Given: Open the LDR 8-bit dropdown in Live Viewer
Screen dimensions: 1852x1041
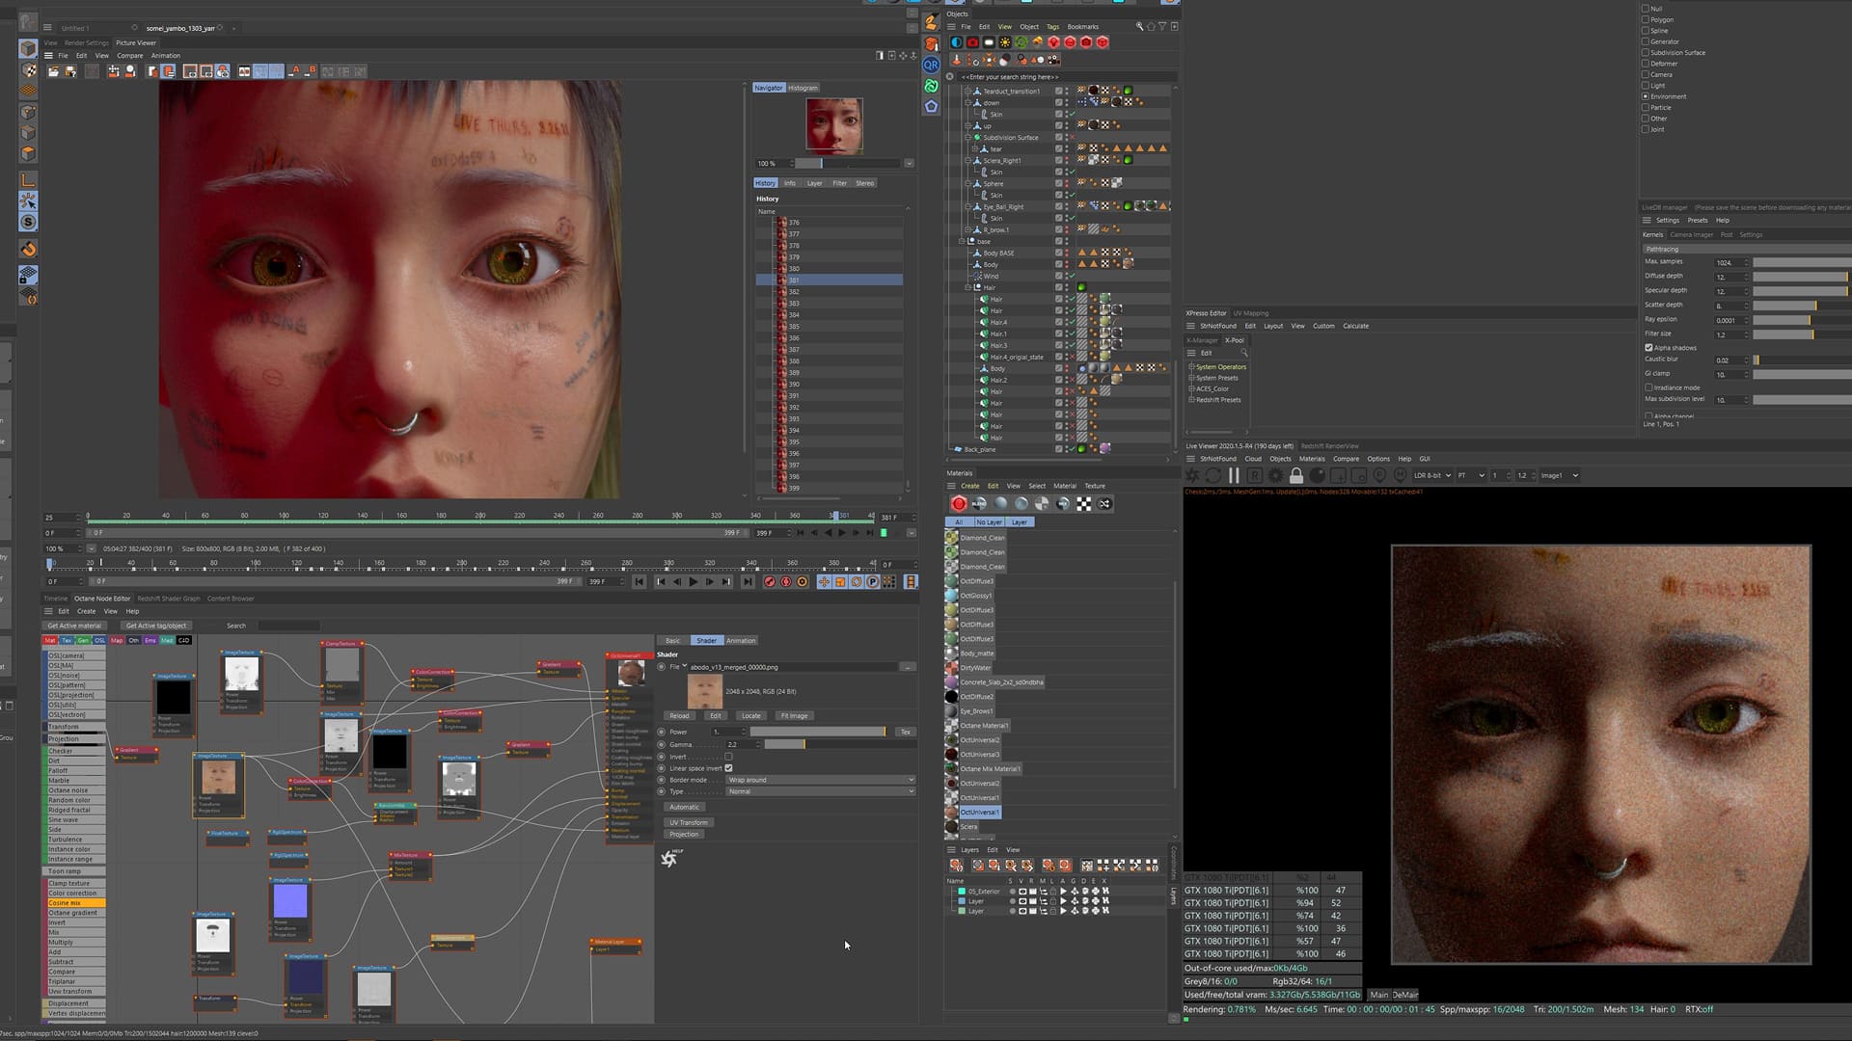Looking at the screenshot, I should tap(1432, 475).
